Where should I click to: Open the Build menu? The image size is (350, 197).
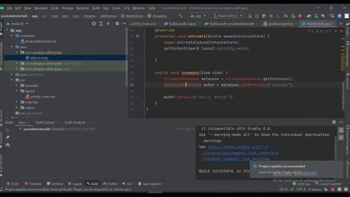[x=96, y=8]
